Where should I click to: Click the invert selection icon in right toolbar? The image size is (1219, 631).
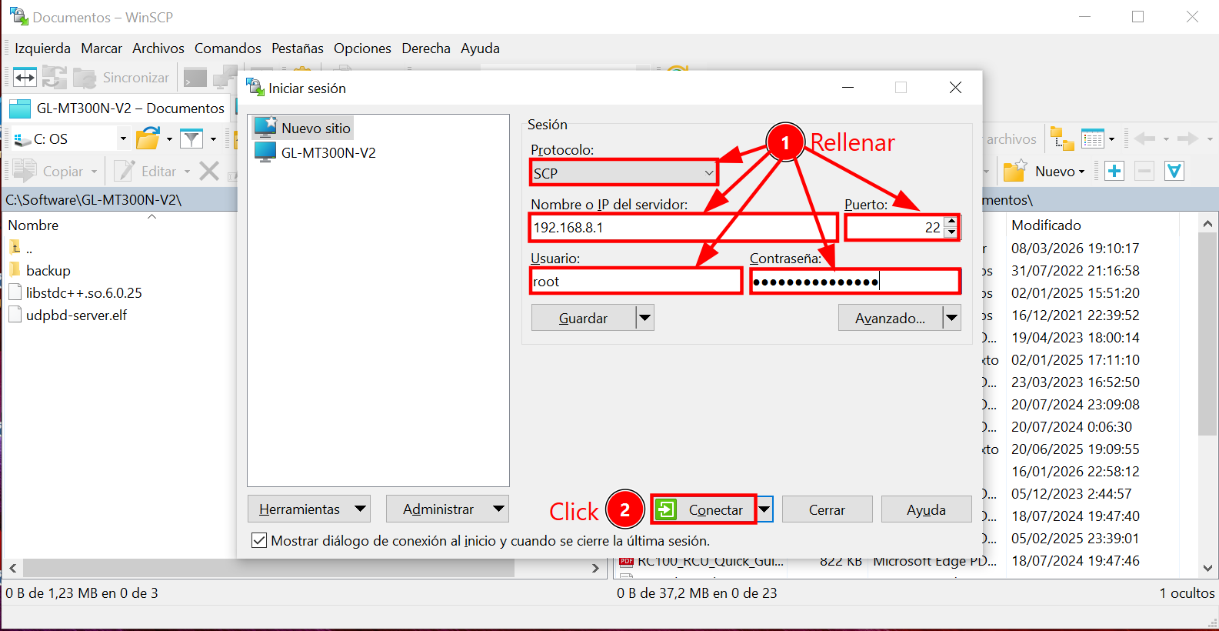(1174, 171)
